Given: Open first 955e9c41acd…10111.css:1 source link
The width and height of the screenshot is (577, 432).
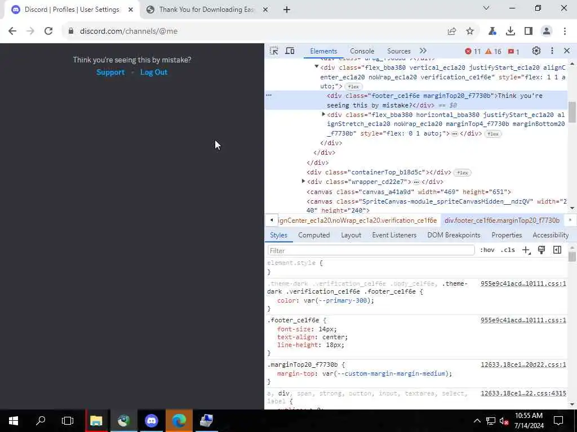Looking at the screenshot, I should click(523, 283).
